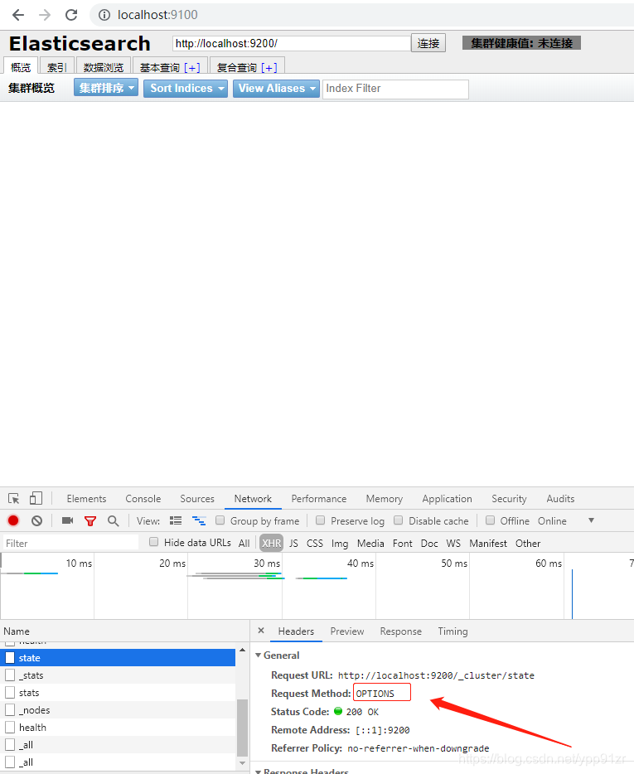This screenshot has width=634, height=774.
Task: Open the Console panel
Action: pyautogui.click(x=143, y=499)
